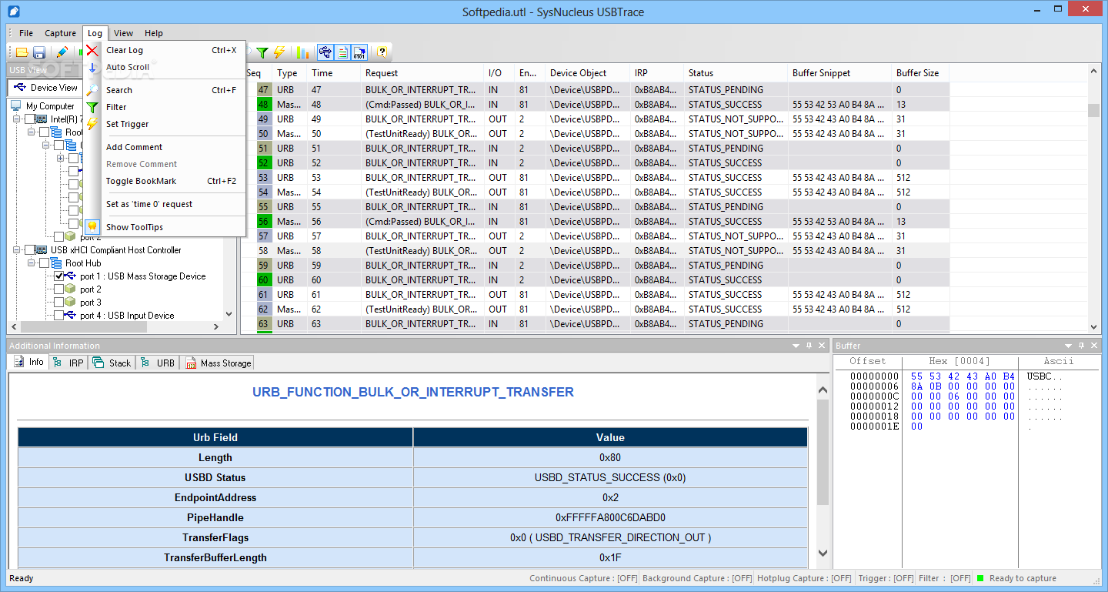This screenshot has height=592, width=1108.
Task: Check Root Hub checkbox under Intel controller
Action: [x=44, y=132]
